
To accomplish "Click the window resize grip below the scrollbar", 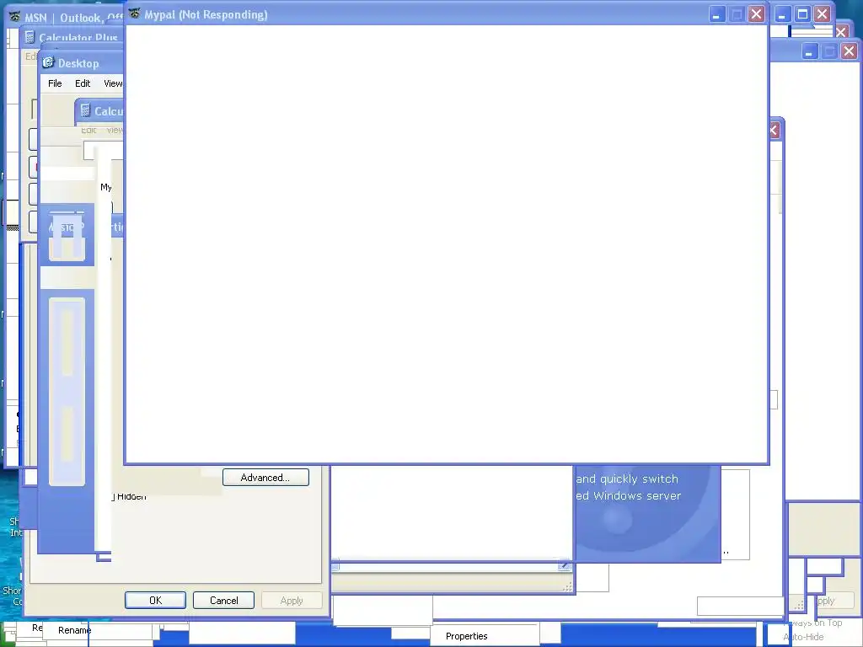I will click(x=567, y=587).
